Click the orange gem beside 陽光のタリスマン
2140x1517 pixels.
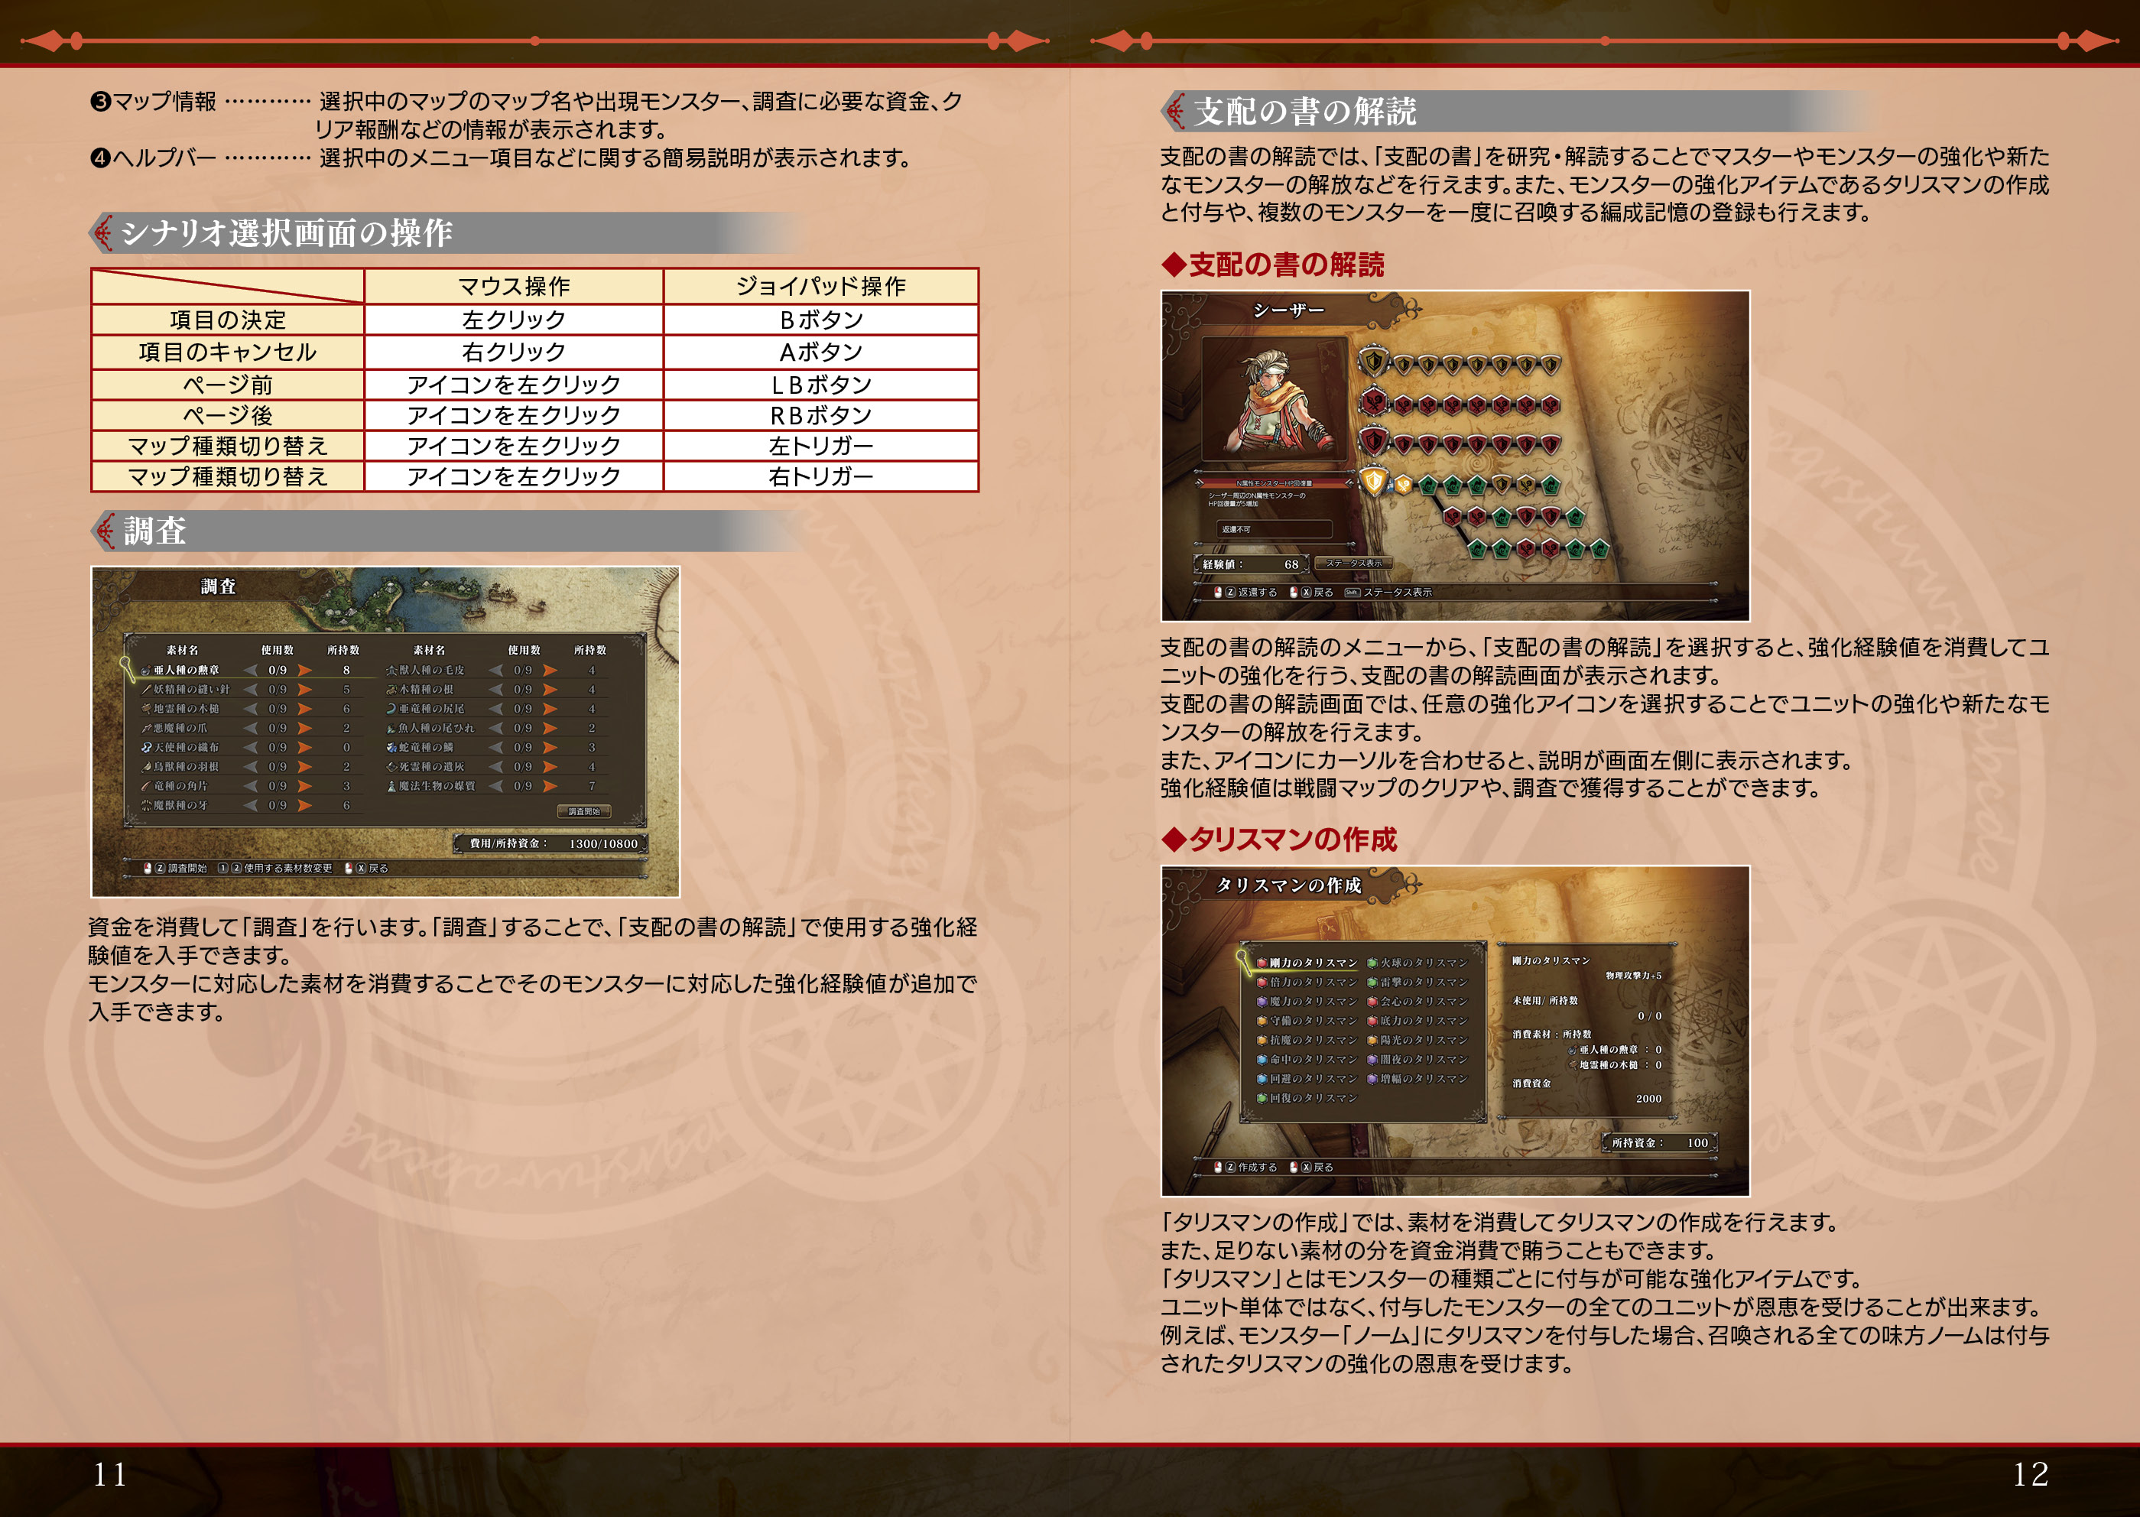point(1372,1040)
